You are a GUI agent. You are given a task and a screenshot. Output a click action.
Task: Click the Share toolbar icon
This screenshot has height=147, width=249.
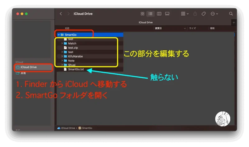click(195, 14)
